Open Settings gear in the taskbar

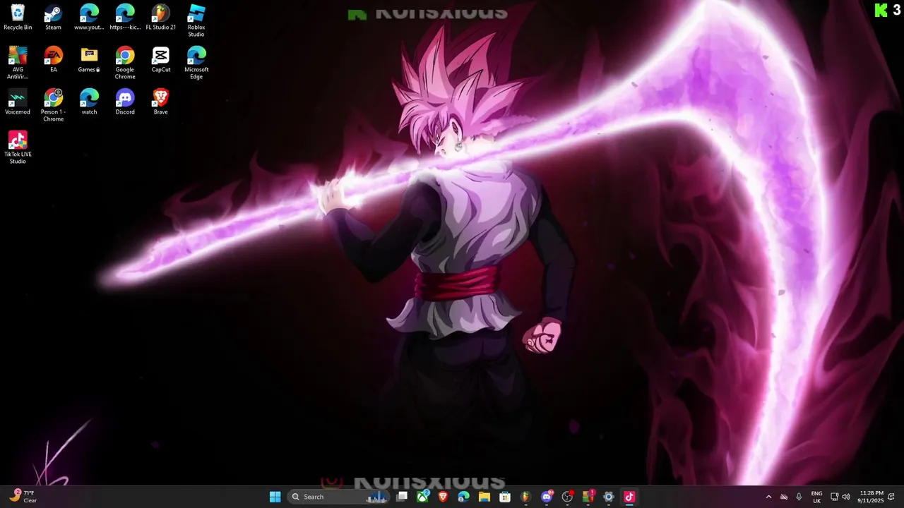pos(609,497)
